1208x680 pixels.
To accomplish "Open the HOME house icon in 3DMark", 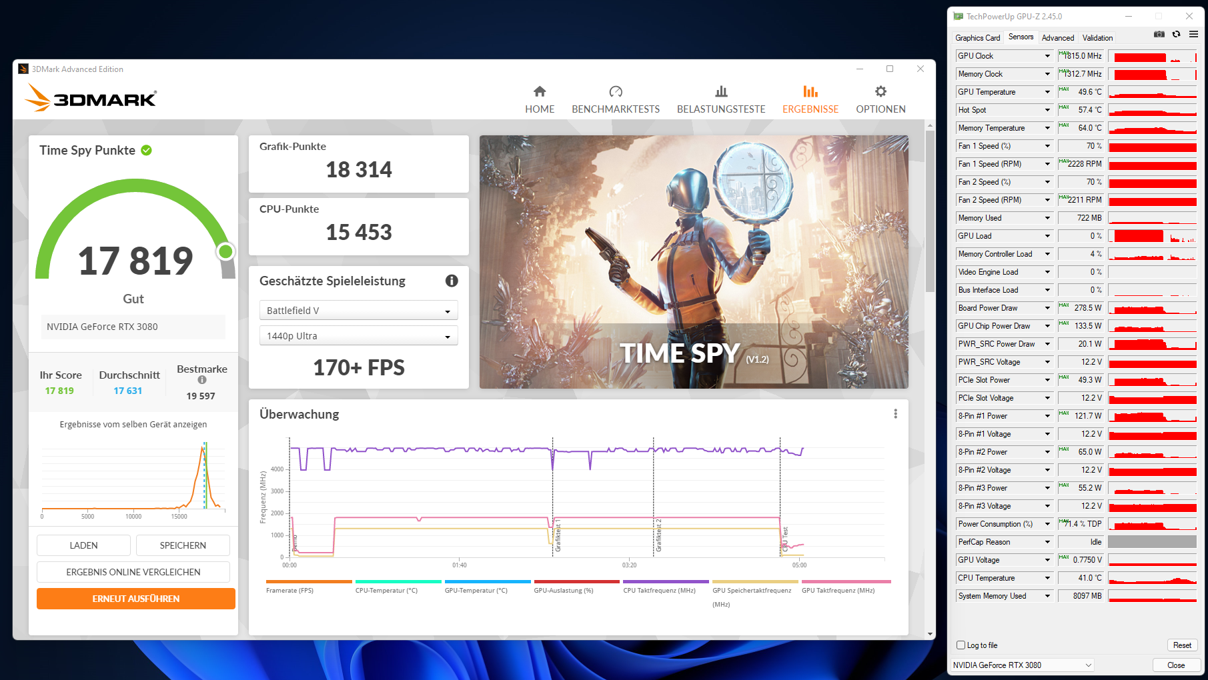I will coord(540,91).
